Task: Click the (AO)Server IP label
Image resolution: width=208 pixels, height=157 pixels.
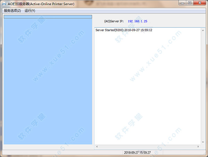Action: click(114, 21)
